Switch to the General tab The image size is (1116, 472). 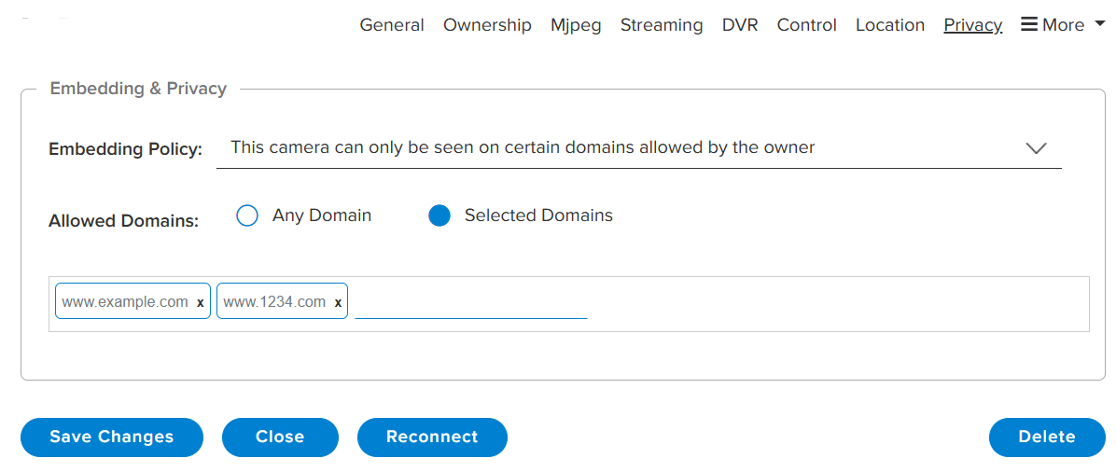click(x=392, y=25)
